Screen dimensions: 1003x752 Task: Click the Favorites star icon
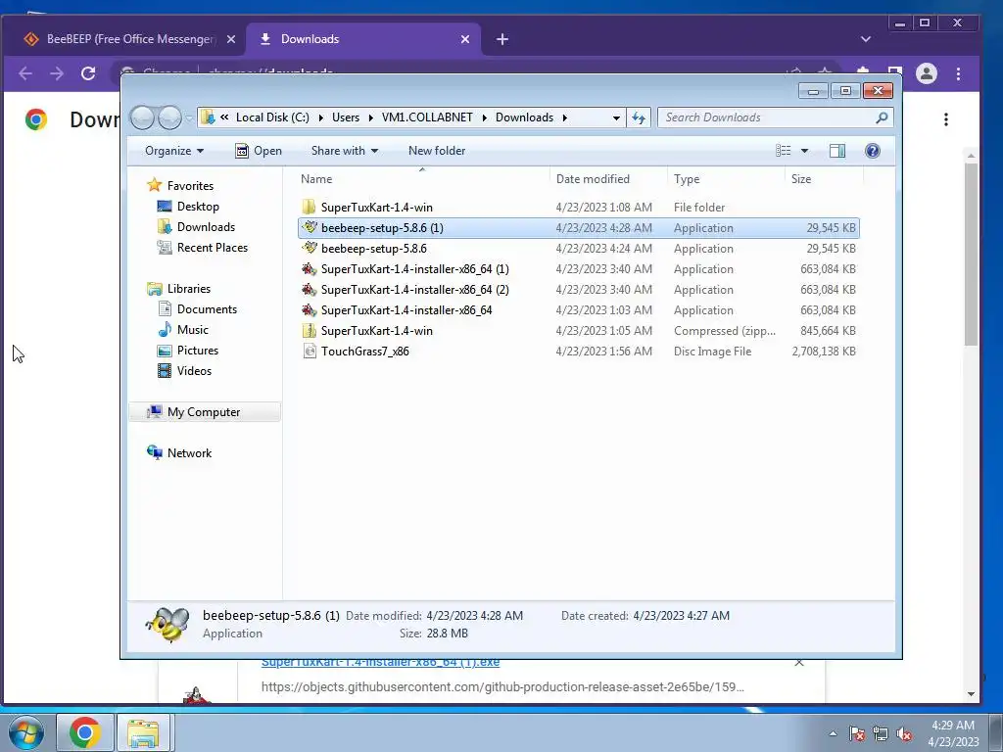[154, 185]
